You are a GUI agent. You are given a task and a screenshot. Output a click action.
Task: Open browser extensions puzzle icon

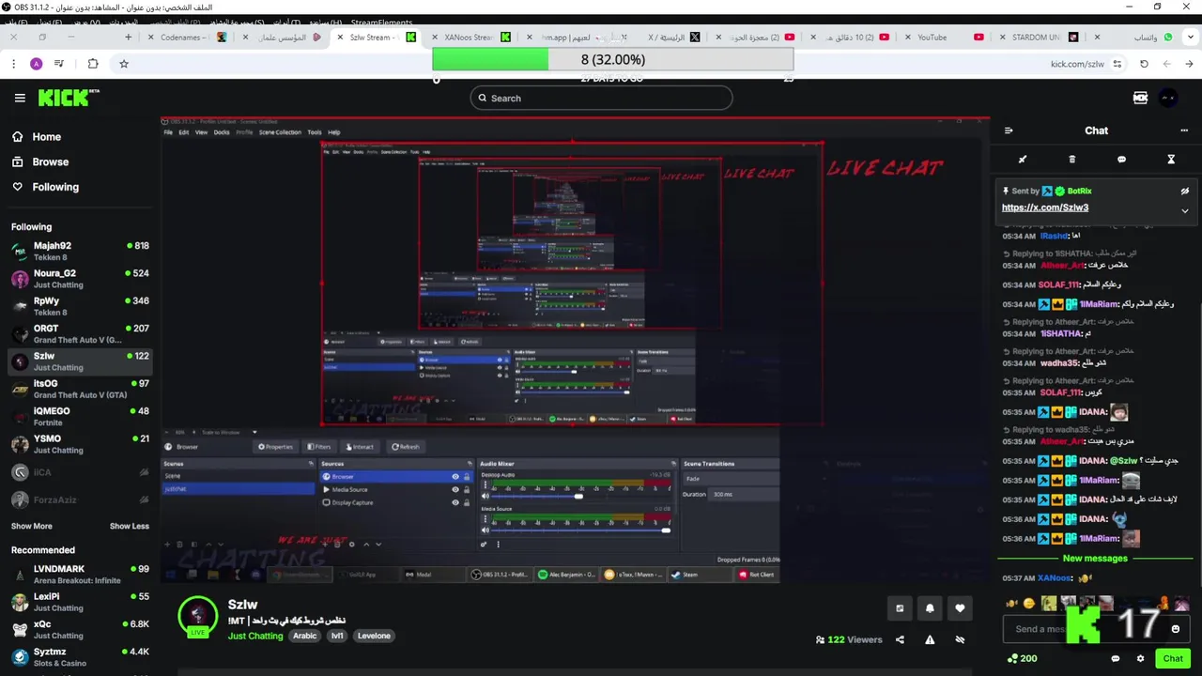(93, 64)
